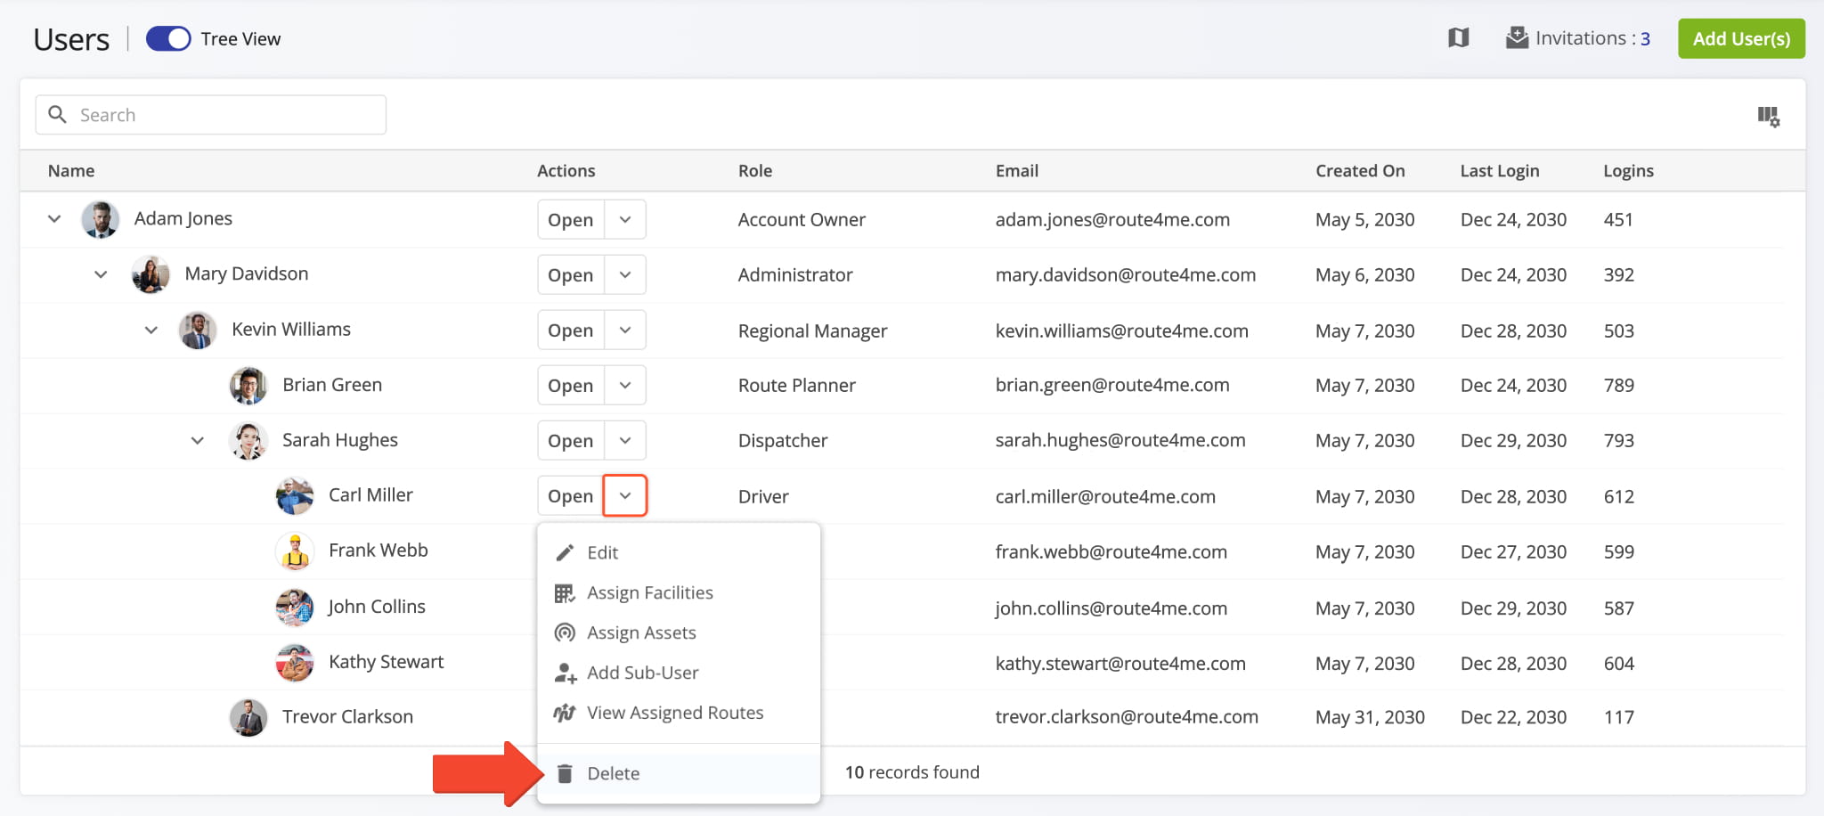Image resolution: width=1824 pixels, height=816 pixels.
Task: Toggle the Tree View switch
Action: [x=168, y=38]
